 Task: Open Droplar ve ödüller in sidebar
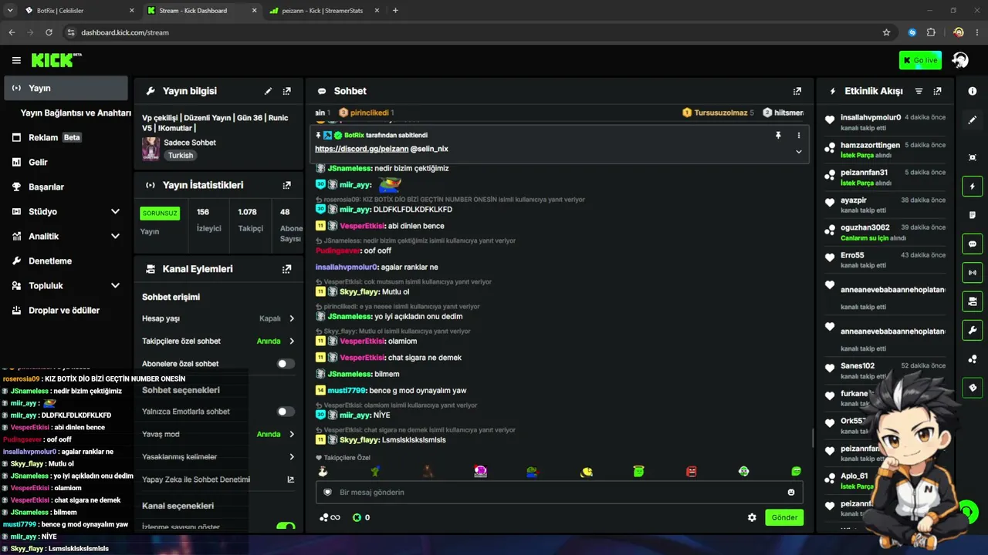pos(66,310)
